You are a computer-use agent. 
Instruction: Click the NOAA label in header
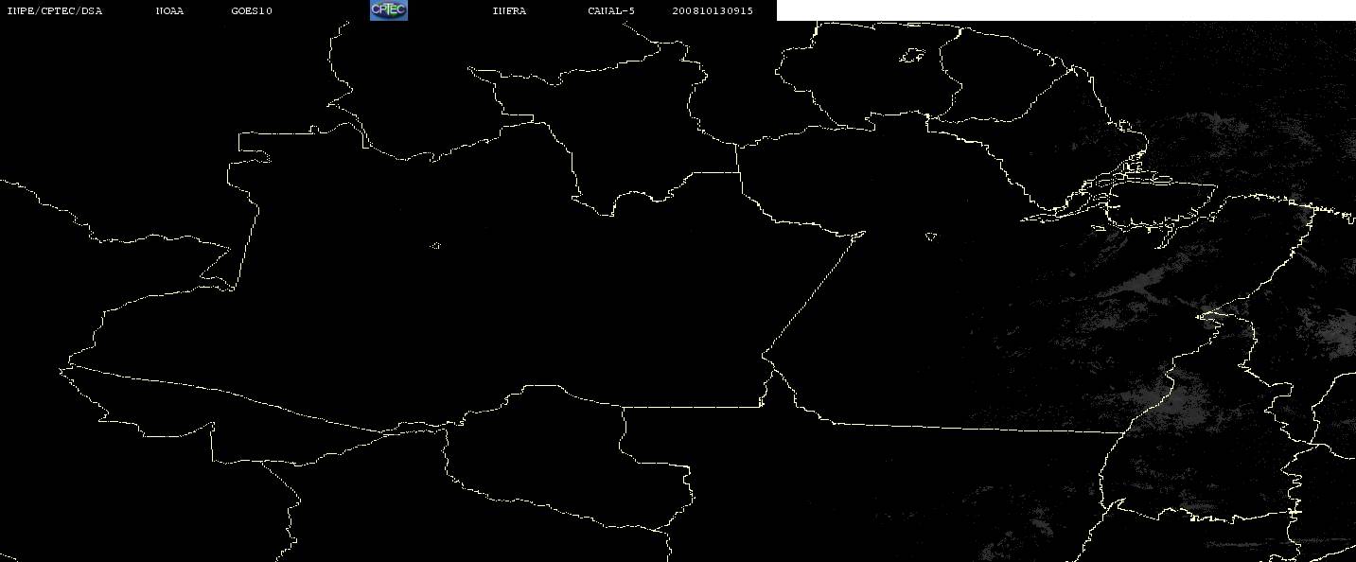[x=169, y=11]
